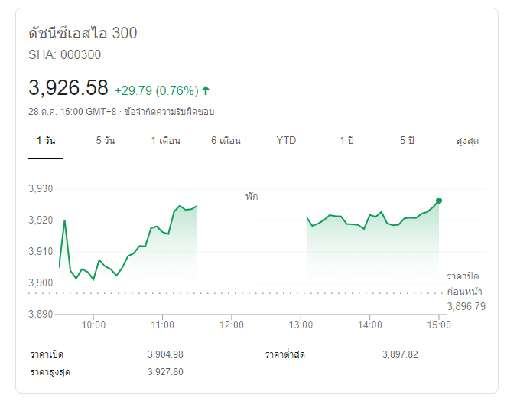520x405 pixels.
Task: Click the ราคาเปิด value 3,904.98
Action: (x=165, y=354)
